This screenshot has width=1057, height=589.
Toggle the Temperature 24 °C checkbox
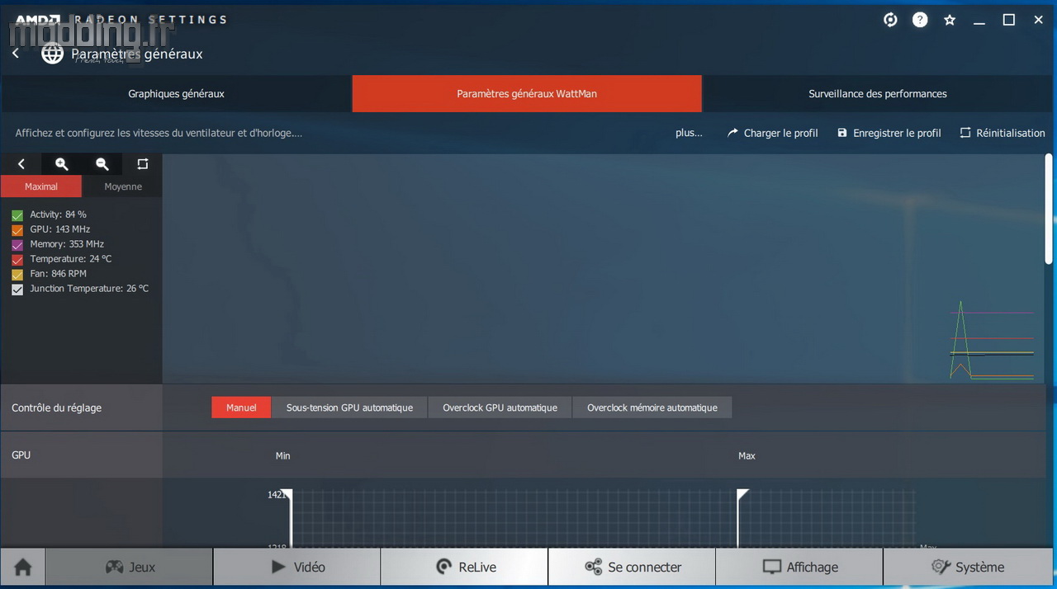(17, 259)
